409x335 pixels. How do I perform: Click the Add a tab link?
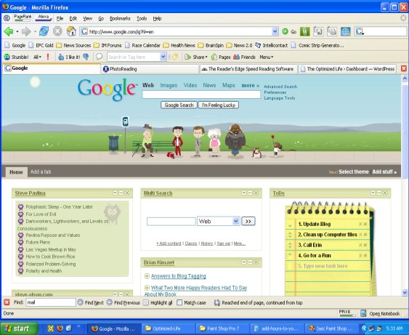click(41, 171)
